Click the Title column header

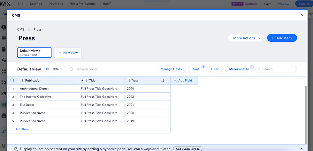coord(101,81)
